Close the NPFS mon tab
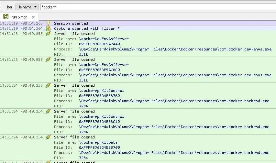Screen dimensions: 276x163 click(33, 17)
